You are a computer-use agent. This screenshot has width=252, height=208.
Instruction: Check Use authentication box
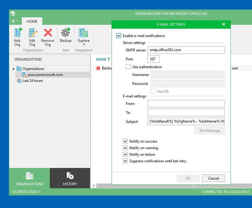[128, 67]
